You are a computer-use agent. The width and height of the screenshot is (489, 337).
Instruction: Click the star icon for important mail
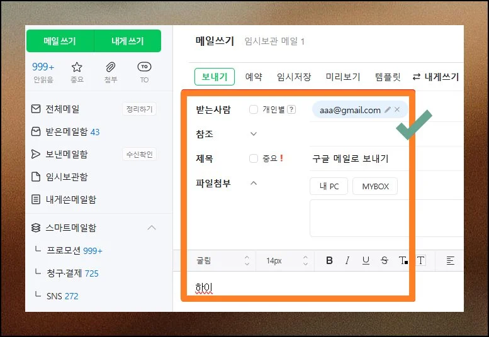(x=77, y=67)
